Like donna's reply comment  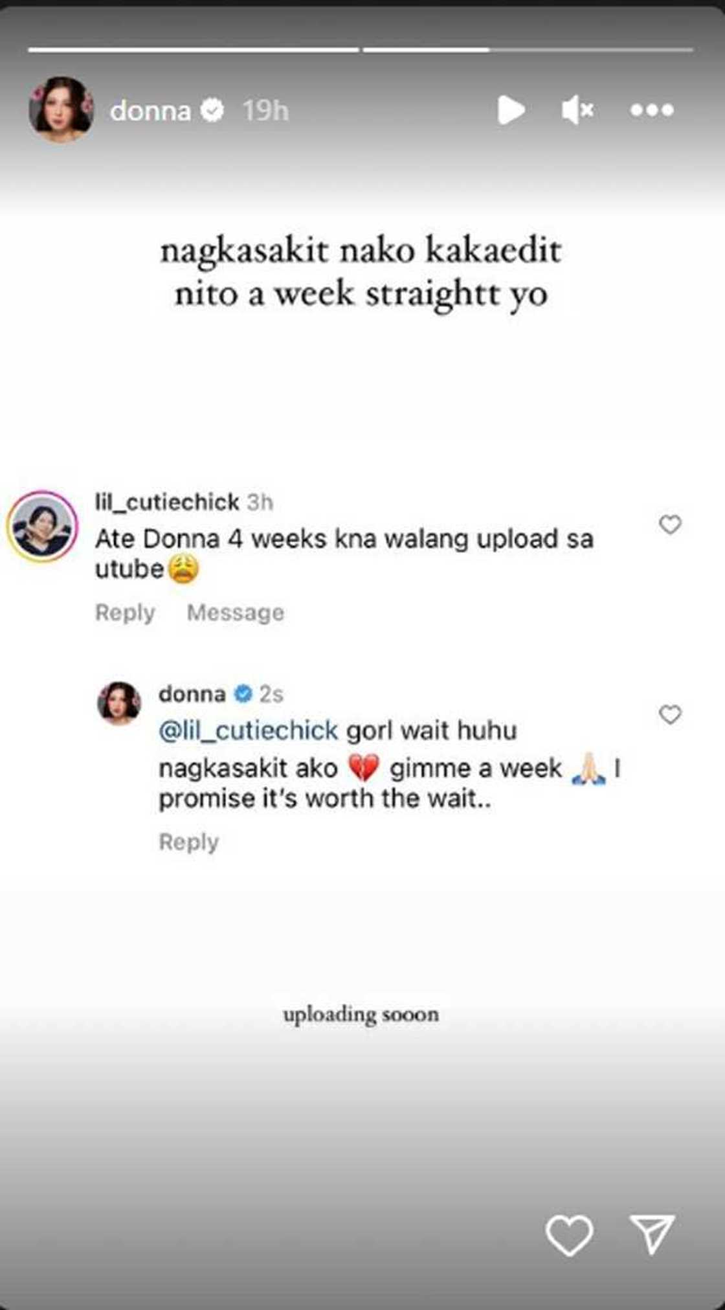670,714
